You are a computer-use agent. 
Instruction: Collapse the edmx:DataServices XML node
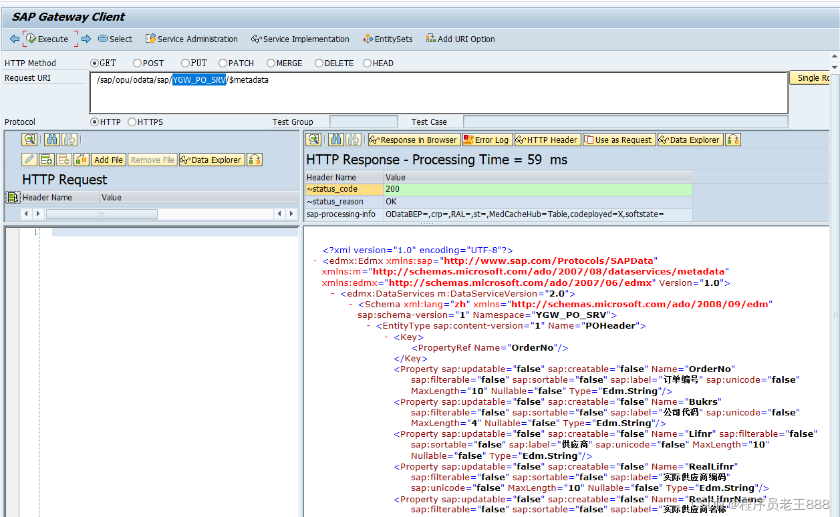pyautogui.click(x=333, y=293)
